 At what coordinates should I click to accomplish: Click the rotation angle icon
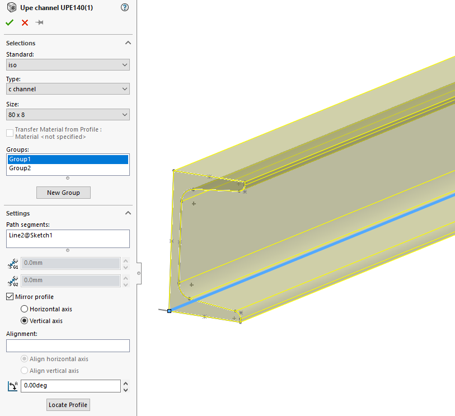pos(13,386)
